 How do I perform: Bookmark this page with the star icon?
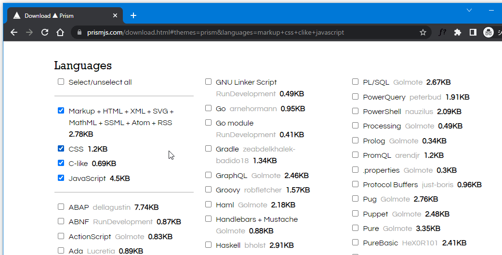tap(423, 32)
